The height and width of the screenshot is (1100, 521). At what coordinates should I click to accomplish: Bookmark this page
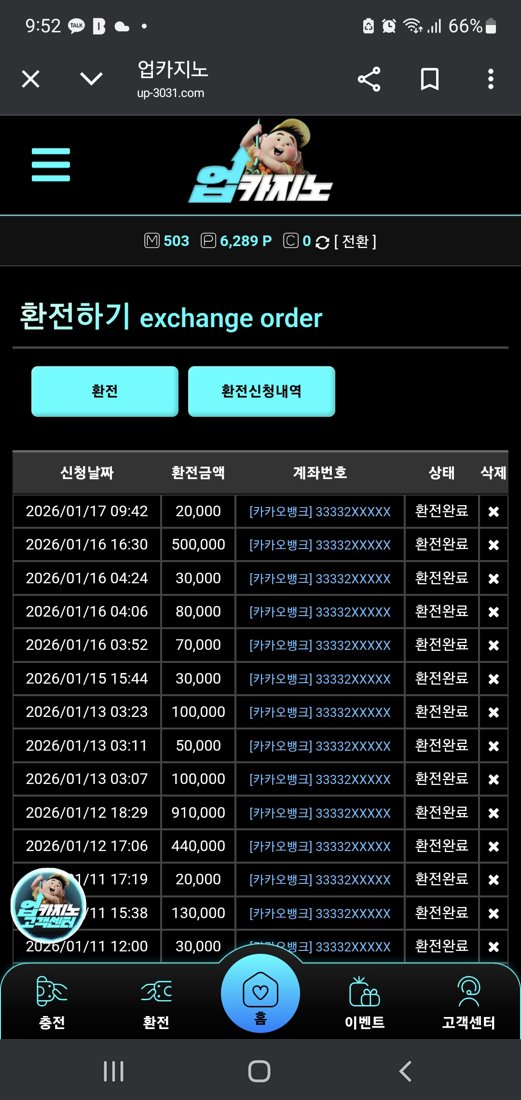[x=429, y=79]
